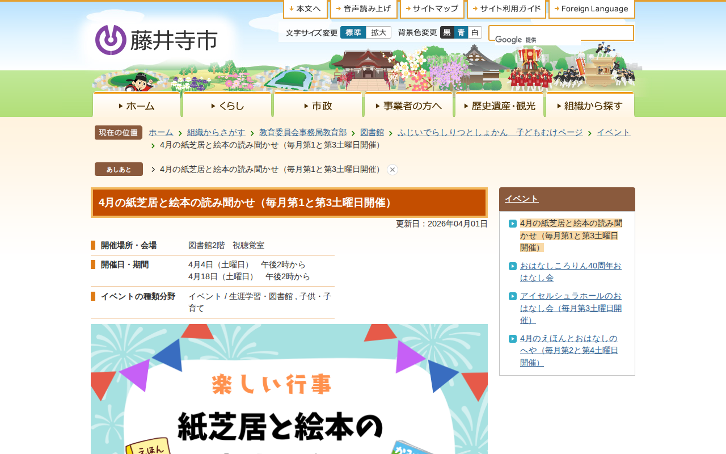Click the teal bullet icon beside 4月の紙芝居と絵本の読み聞かせ

point(513,223)
